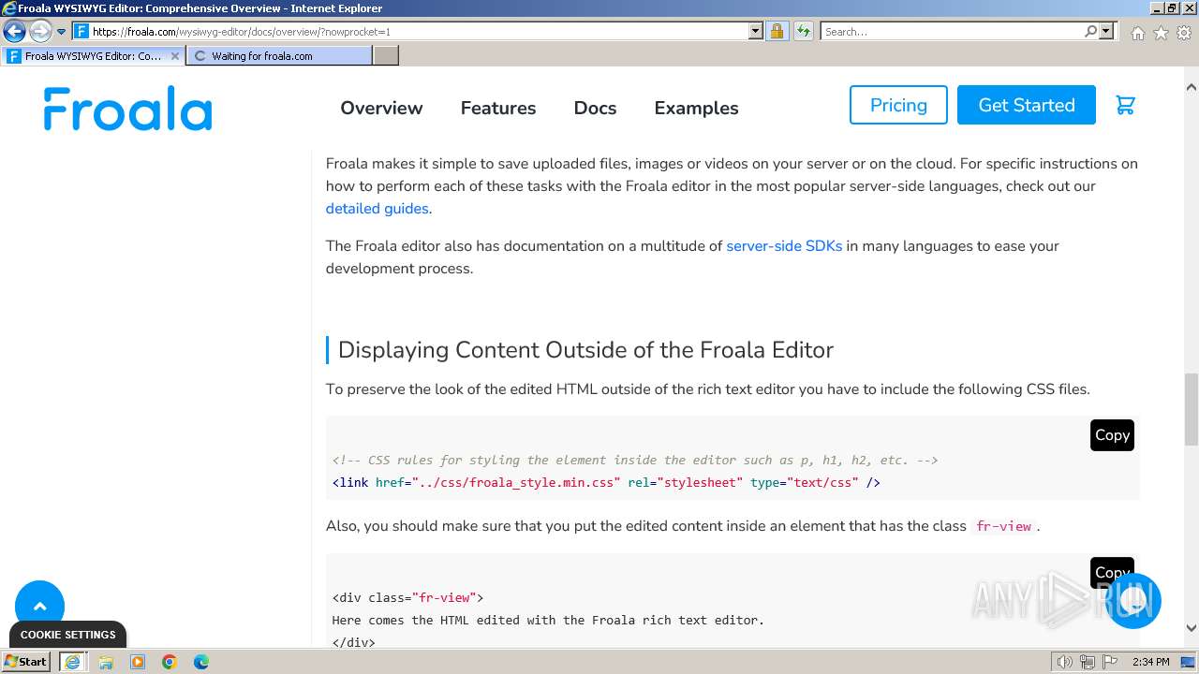The width and height of the screenshot is (1199, 674).
Task: Click the volume speaker tray icon
Action: click(x=1064, y=662)
